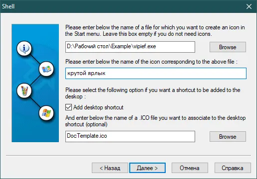The height and width of the screenshot is (179, 257).
Task: Click the DocTemplate.ico input field
Action: (x=130, y=136)
